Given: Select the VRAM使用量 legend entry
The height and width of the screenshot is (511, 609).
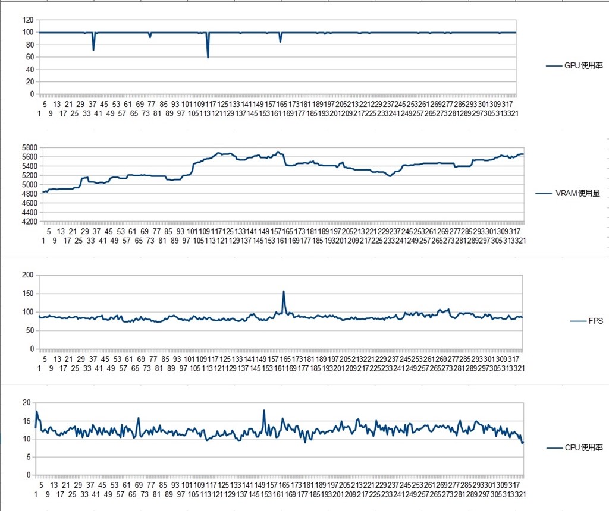Looking at the screenshot, I should (568, 193).
